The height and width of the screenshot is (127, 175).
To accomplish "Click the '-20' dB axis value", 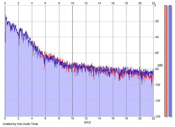I will pyautogui.click(x=157, y=21).
